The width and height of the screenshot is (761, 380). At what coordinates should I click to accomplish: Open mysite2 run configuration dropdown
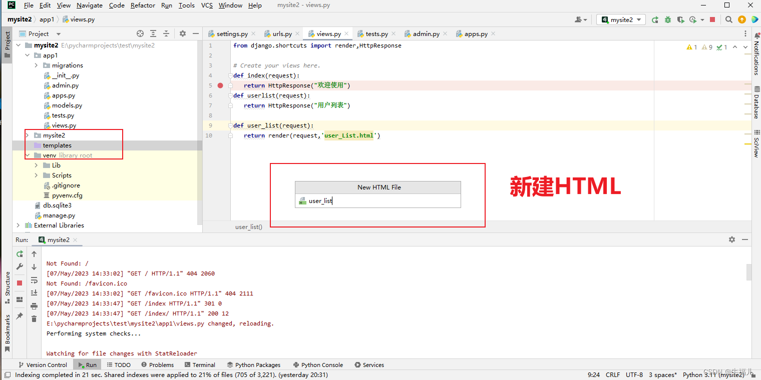[x=621, y=19]
